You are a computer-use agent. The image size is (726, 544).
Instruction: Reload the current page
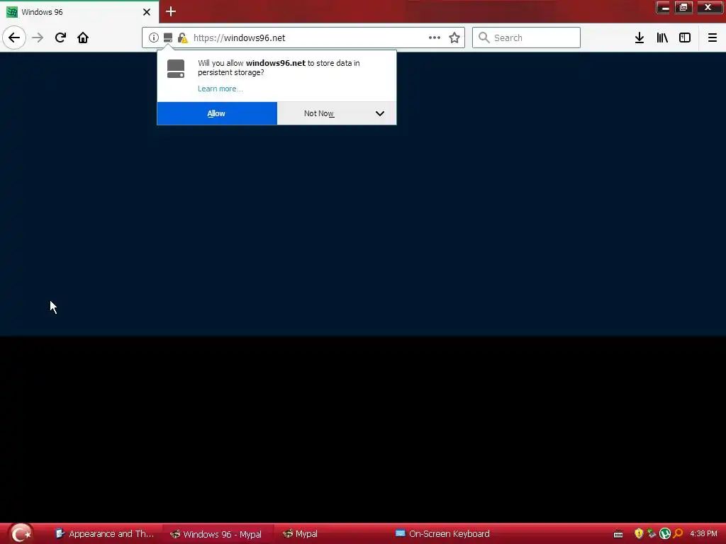60,38
